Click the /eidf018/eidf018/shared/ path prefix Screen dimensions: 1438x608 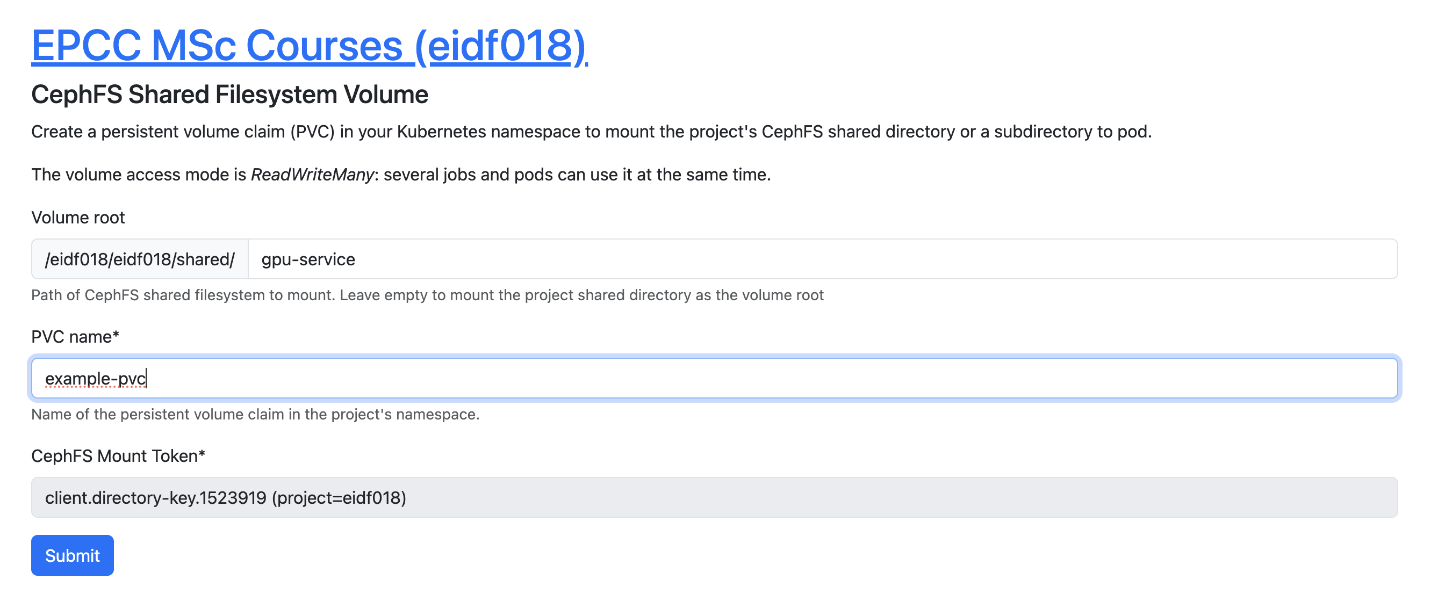point(140,259)
